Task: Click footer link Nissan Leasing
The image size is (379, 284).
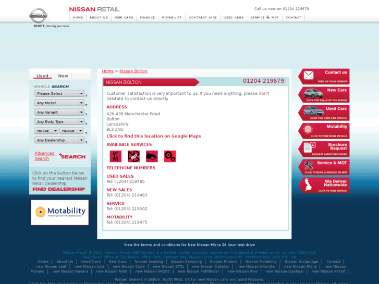Action: pos(149,262)
